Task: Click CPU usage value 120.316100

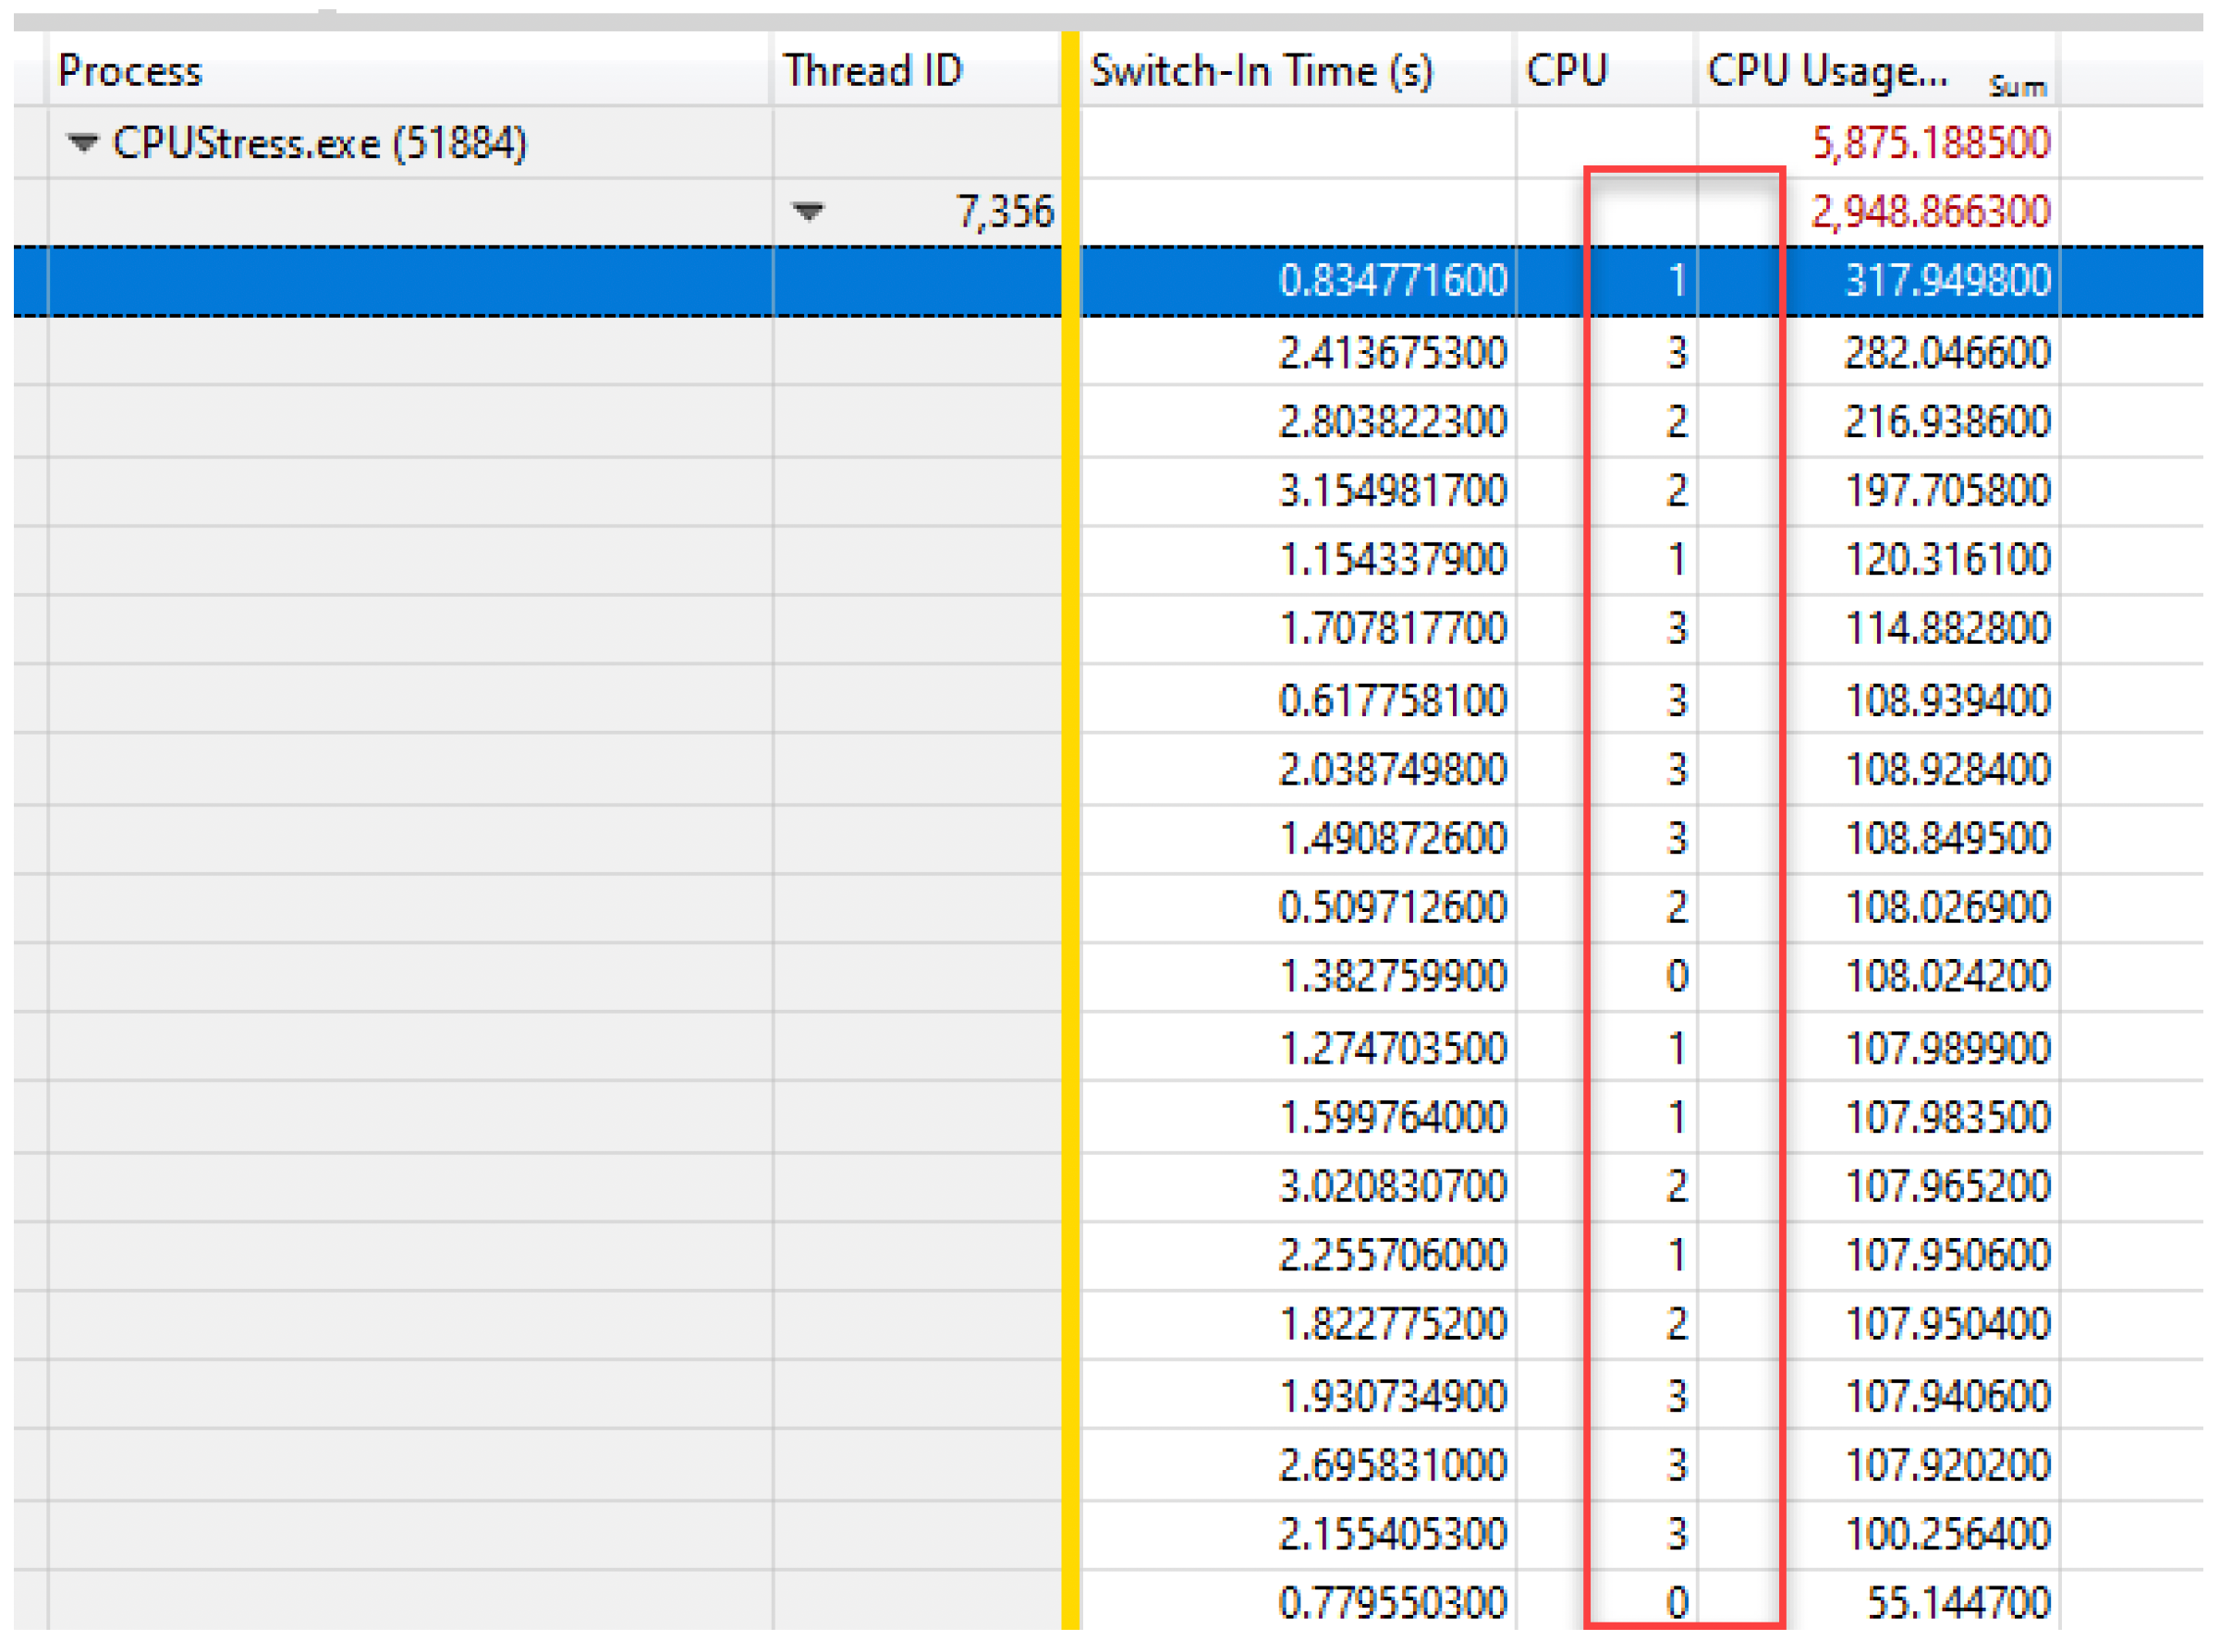Action: (x=1948, y=559)
